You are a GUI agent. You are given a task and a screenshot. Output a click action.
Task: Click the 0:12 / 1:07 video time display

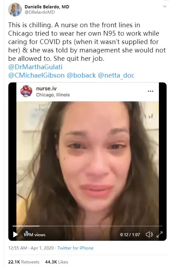point(130,234)
